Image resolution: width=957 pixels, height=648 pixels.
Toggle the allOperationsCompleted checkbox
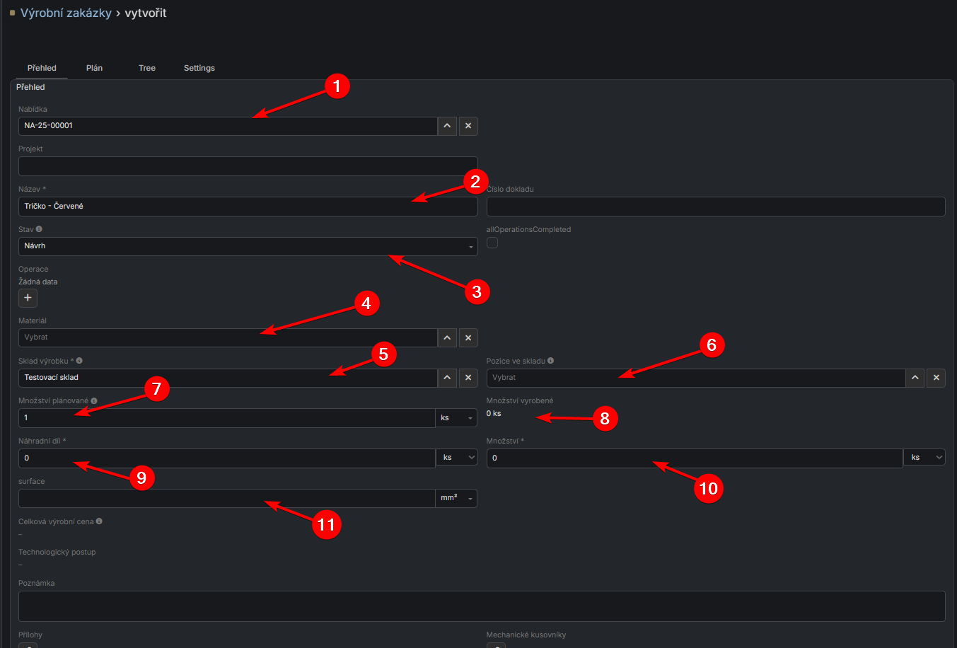tap(492, 243)
